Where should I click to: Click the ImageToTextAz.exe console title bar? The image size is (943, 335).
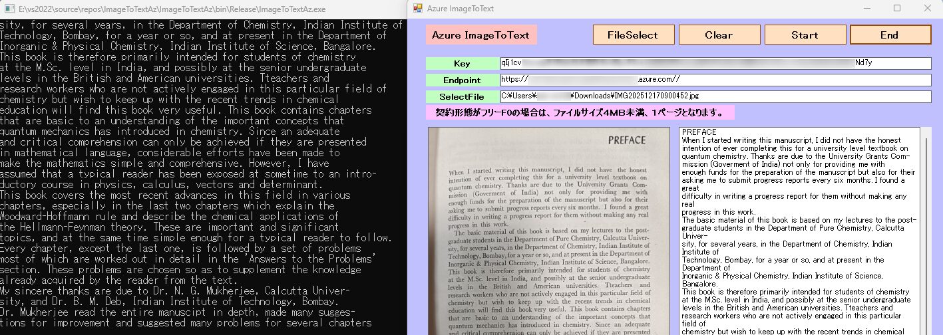coord(200,9)
